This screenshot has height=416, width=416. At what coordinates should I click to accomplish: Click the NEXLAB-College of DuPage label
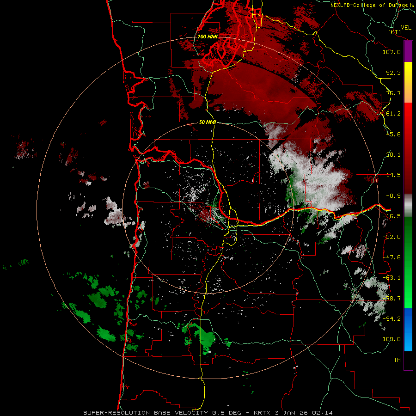tap(373, 5)
